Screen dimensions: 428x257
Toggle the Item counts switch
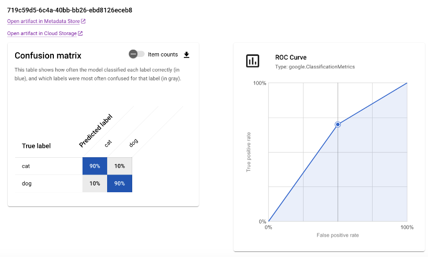(136, 54)
